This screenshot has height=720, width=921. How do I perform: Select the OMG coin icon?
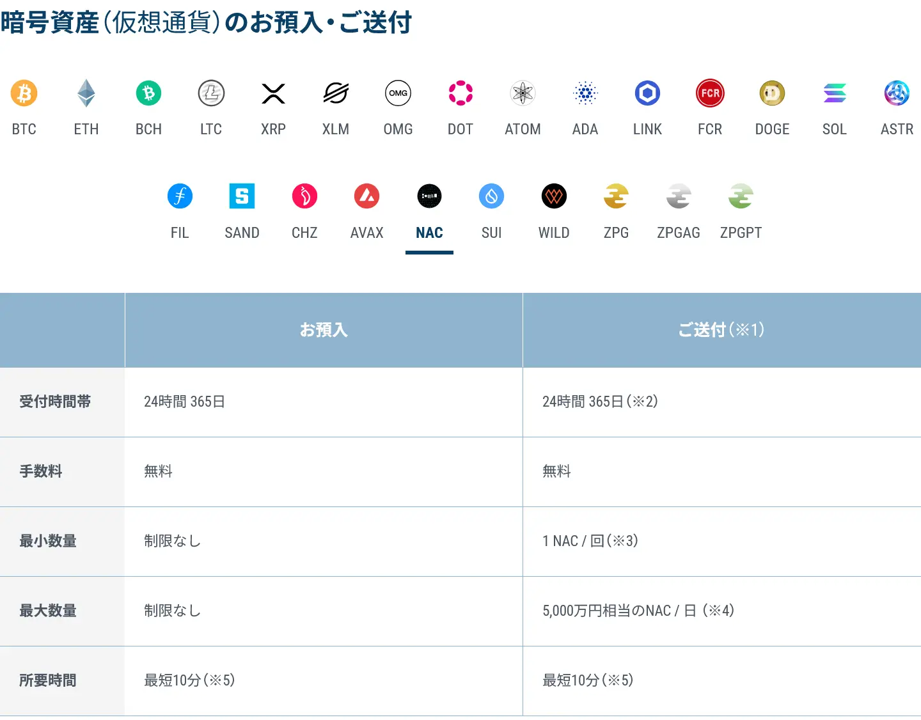[x=398, y=93]
